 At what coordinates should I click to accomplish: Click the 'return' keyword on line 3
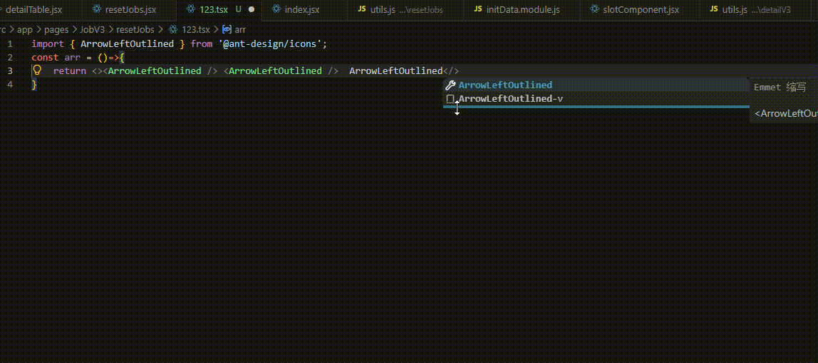tap(69, 71)
